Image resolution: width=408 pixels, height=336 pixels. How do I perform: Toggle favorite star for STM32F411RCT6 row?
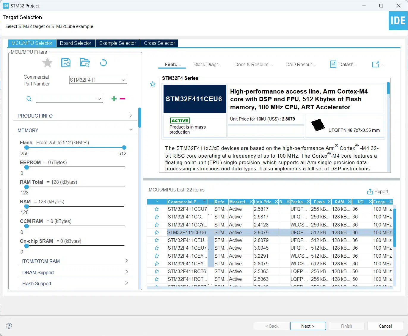coord(157,272)
